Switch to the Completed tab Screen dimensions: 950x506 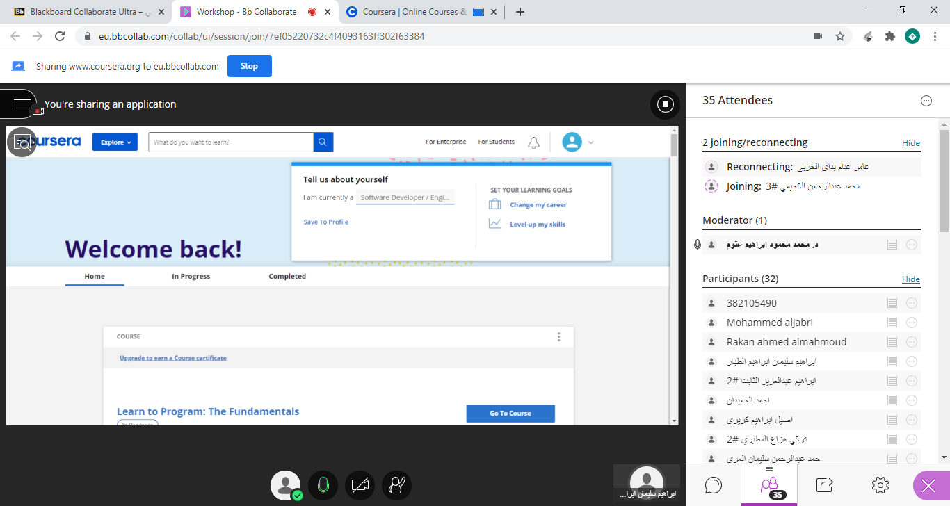[x=287, y=276]
